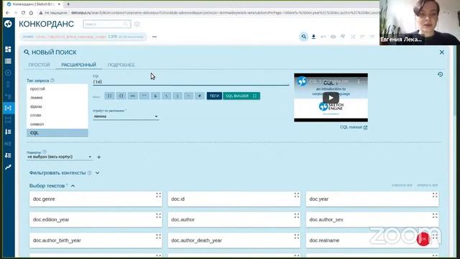The width and height of the screenshot is (460, 259).
Task: Expand the doc.genre box
Action: (x=158, y=195)
